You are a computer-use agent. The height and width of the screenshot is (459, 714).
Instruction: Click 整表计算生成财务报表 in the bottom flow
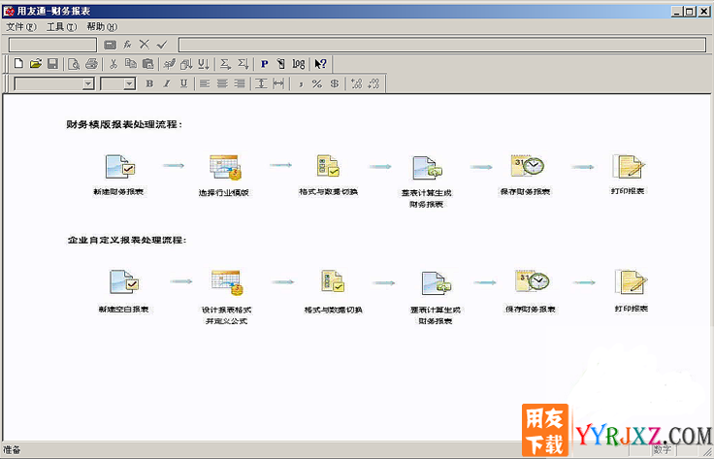pos(436,298)
